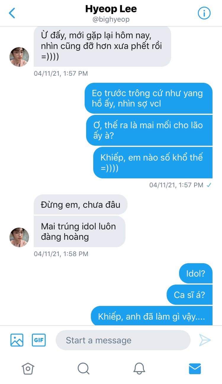Open conversation info icon
The image size is (222, 384).
coord(204,13)
